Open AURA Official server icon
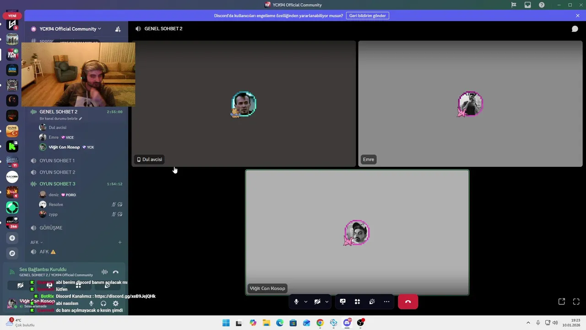 pos(12,70)
